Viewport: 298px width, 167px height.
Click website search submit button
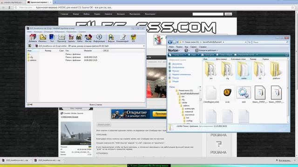(x=228, y=14)
